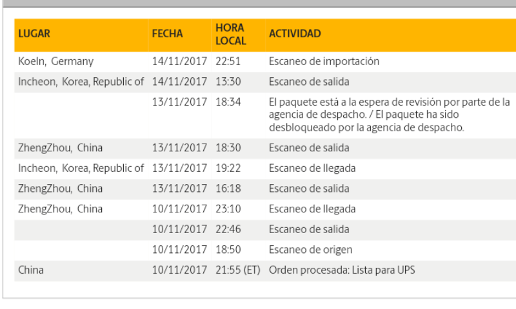The height and width of the screenshot is (309, 516).
Task: Click ZhengZhou, China in the 18:30 row
Action: coord(60,148)
